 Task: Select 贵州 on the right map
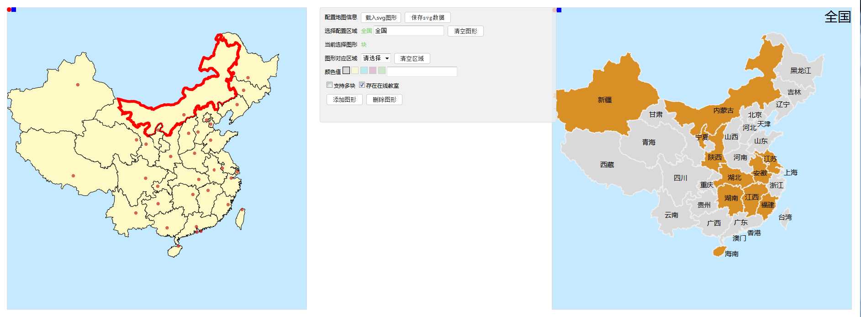click(704, 205)
